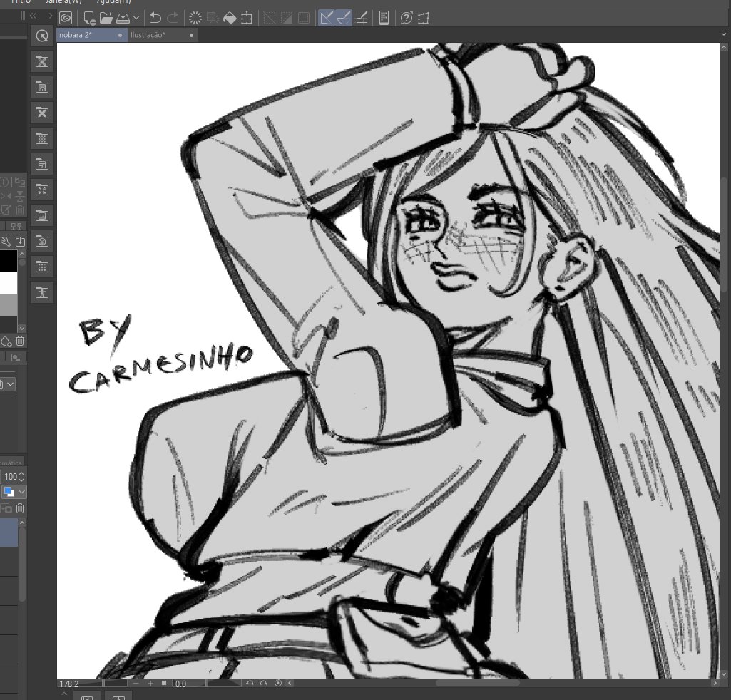Click the clear layer burst icon
Viewport: 731px width, 700px height.
tap(195, 18)
